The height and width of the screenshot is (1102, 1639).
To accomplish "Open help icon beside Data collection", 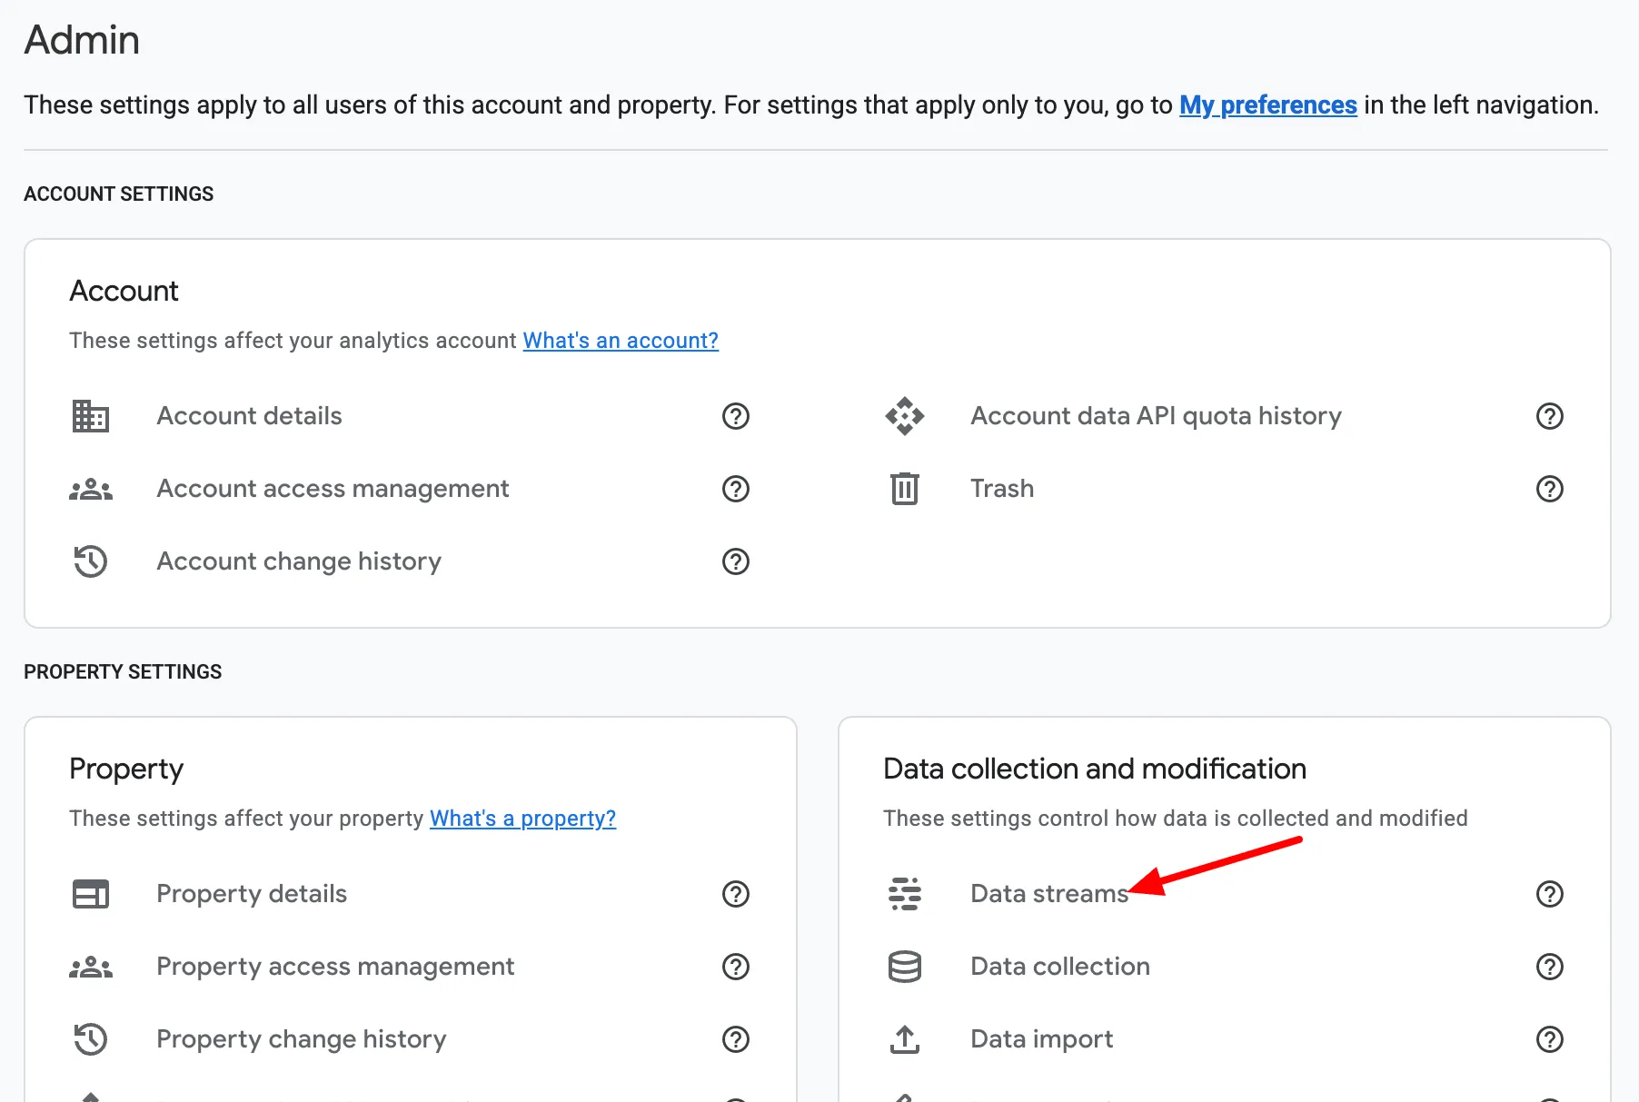I will (1550, 967).
